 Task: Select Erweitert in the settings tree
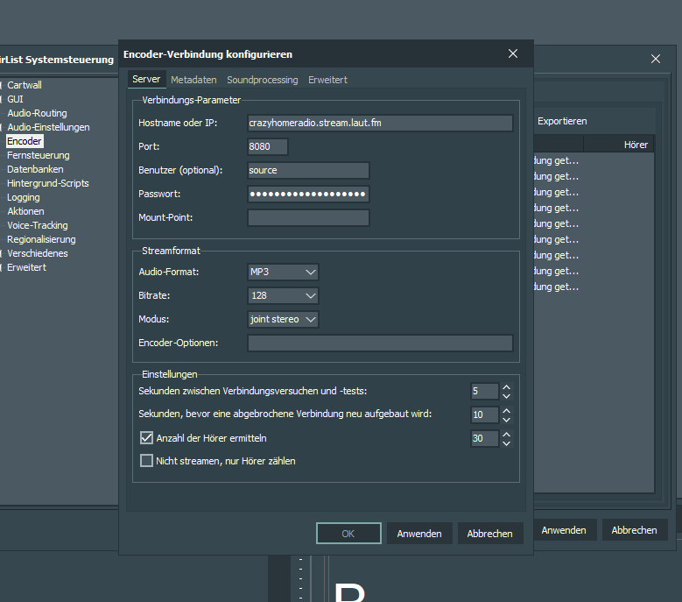[26, 267]
